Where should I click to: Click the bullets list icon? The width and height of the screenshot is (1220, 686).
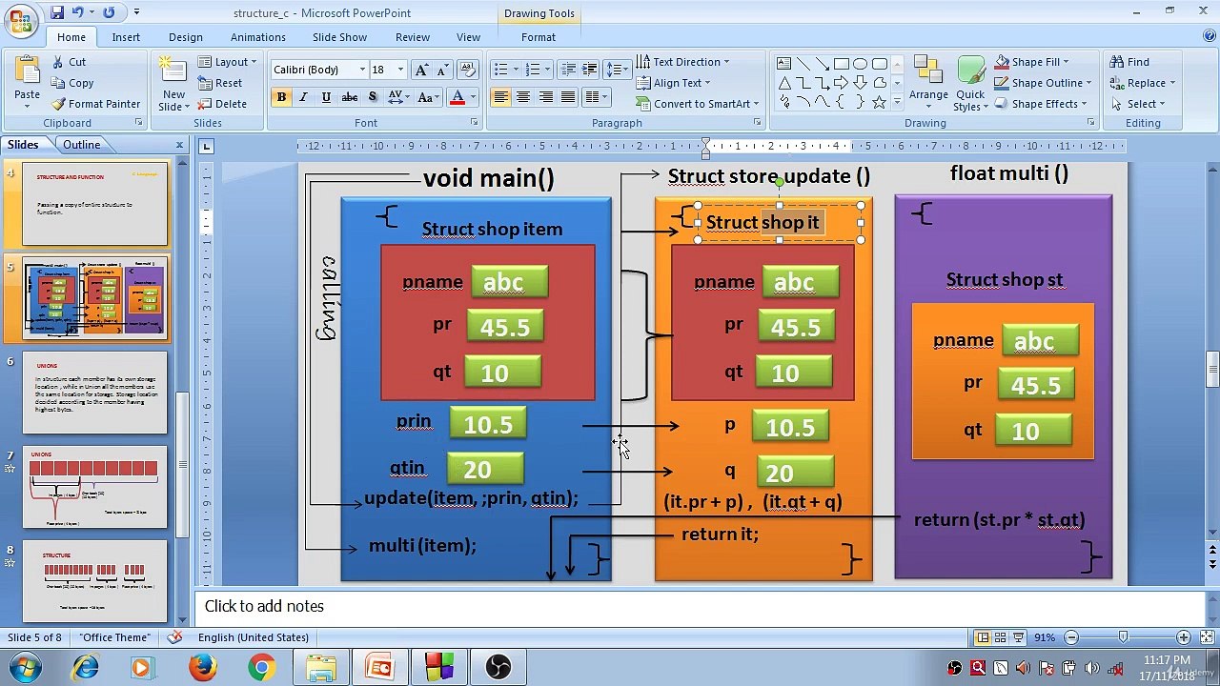click(500, 70)
